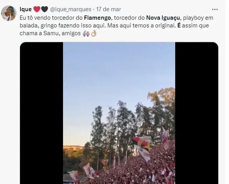Click the bold word Flamengo

pos(98,18)
